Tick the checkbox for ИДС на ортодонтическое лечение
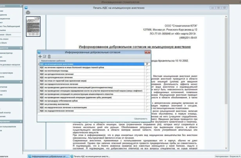Image resolution: width=241 pixels, height=158 pixels. (x=147, y=74)
